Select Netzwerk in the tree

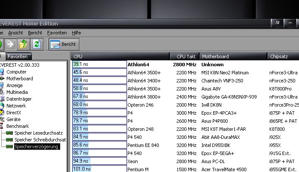[16, 106]
